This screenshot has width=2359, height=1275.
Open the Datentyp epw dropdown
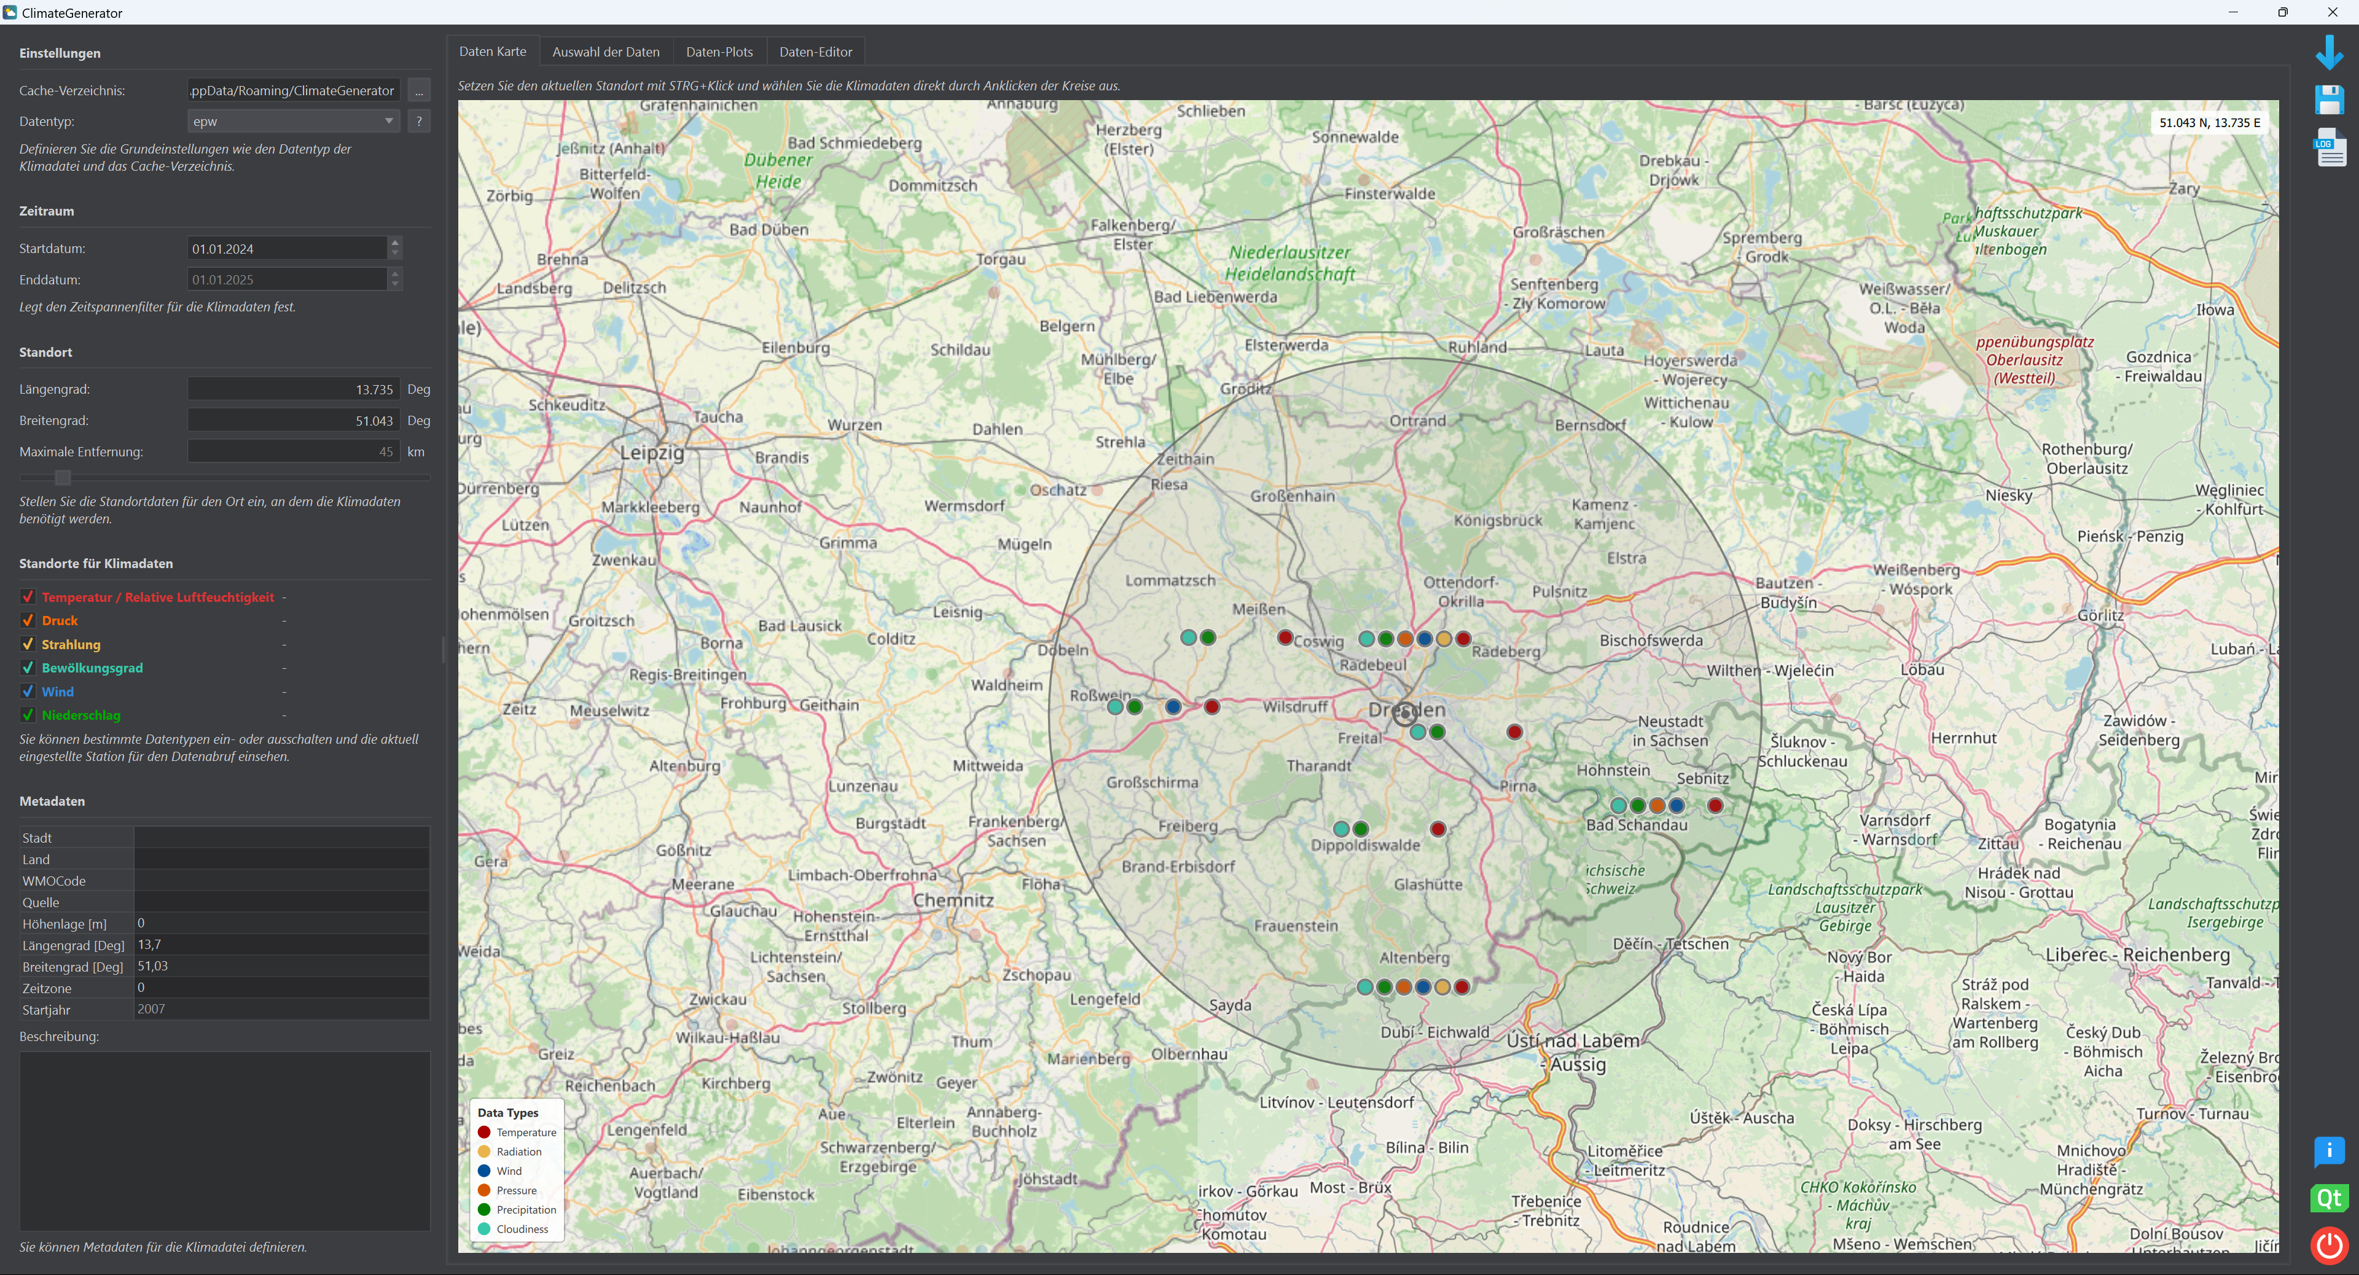coord(293,121)
